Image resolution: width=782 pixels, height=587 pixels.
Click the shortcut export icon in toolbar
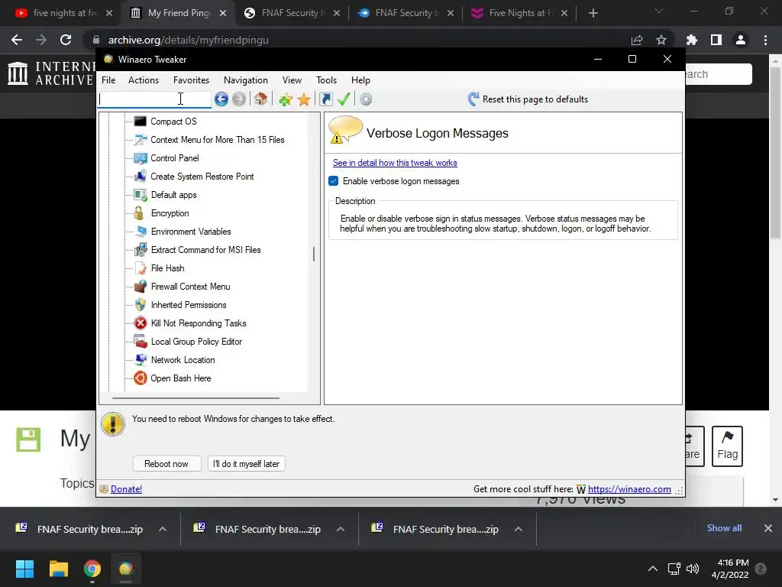[x=325, y=99]
